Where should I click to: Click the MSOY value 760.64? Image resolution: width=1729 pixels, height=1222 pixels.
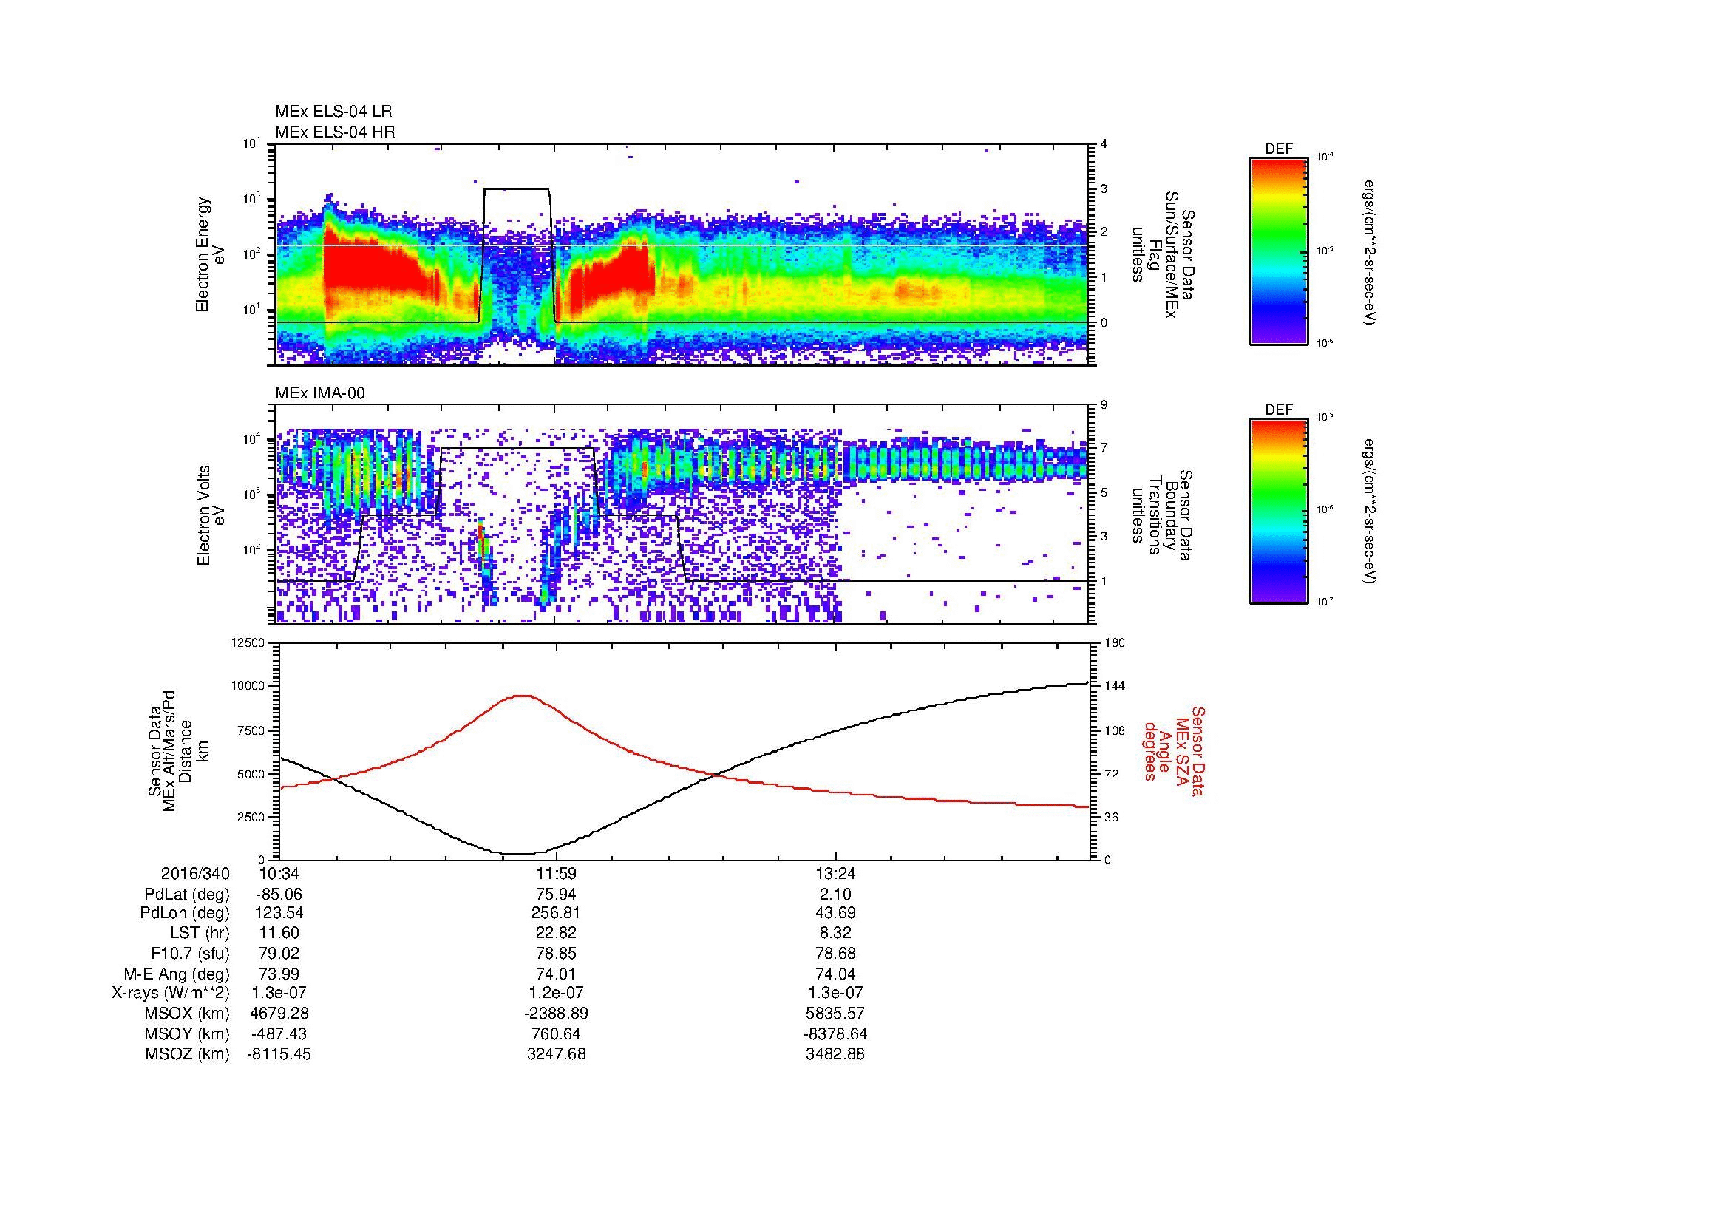(x=556, y=1033)
